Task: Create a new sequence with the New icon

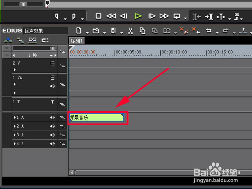Action: pos(79,31)
